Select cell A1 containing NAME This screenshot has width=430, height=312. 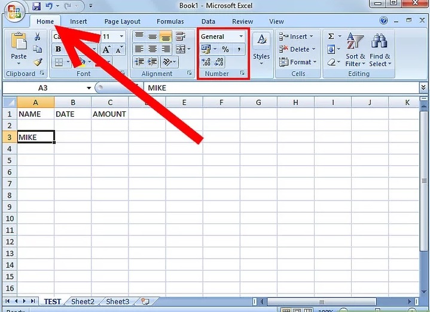(36, 114)
